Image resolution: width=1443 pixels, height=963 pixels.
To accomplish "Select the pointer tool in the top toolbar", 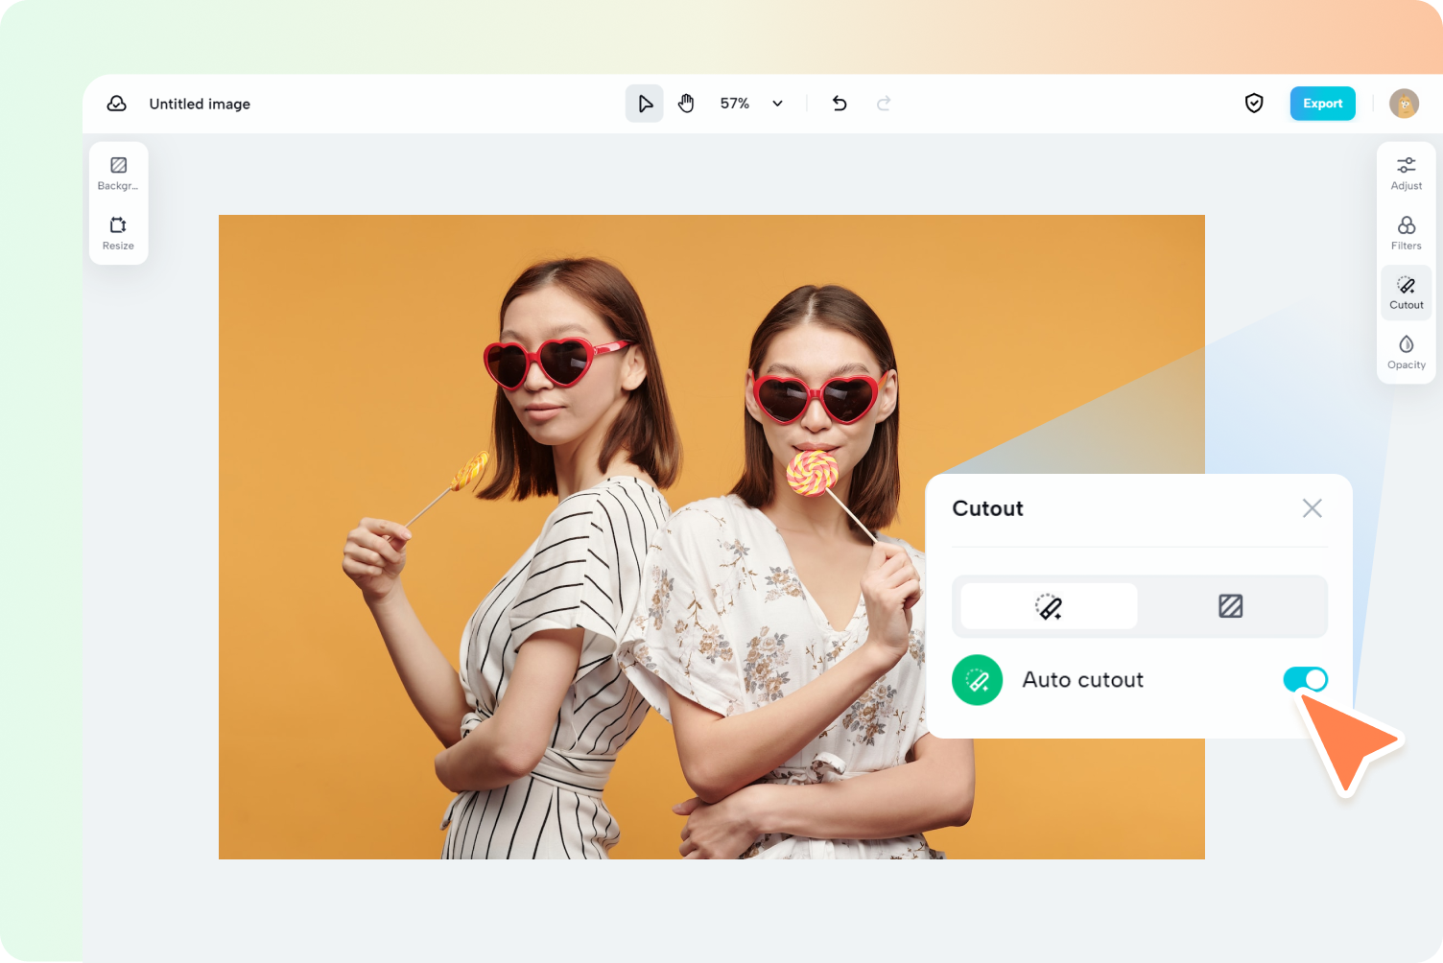I will pos(644,103).
